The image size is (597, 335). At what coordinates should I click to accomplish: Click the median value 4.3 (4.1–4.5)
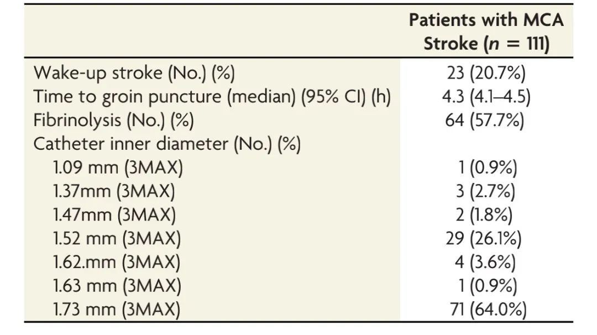point(486,97)
